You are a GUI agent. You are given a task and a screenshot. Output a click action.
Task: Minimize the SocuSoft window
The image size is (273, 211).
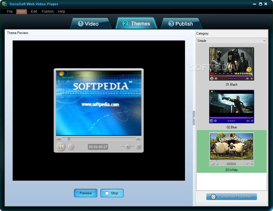point(254,4)
